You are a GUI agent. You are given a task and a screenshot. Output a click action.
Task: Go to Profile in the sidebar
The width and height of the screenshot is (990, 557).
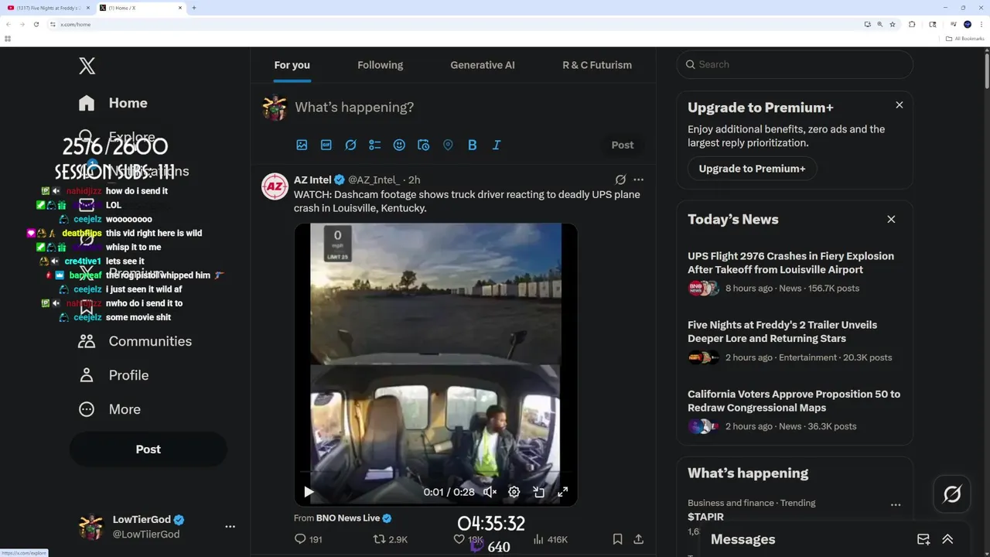pos(113,375)
